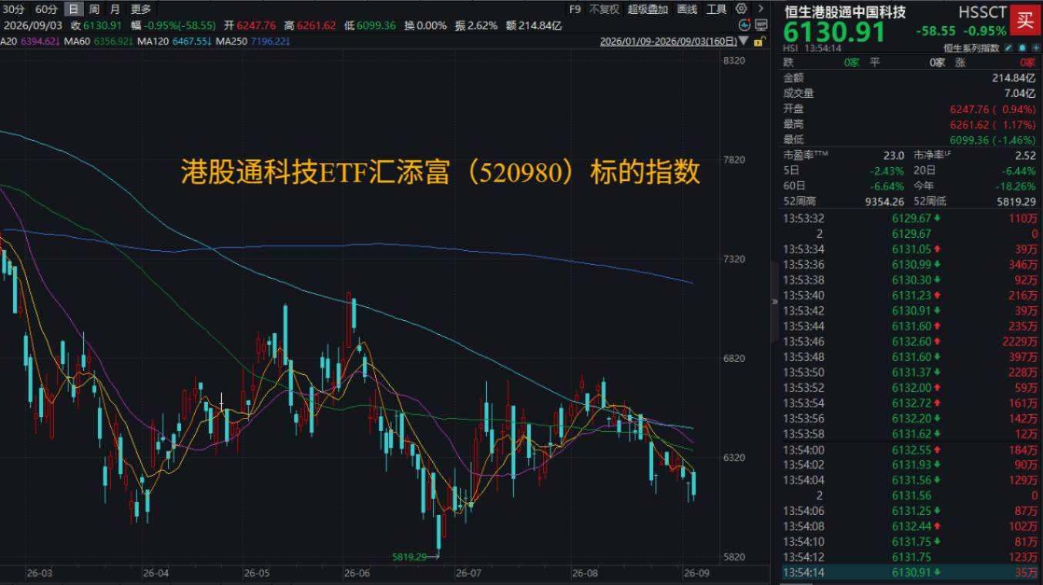1043x585 pixels.
Task: Click the pencil edit icon beside 恒生系列指数
Action: (1009, 48)
